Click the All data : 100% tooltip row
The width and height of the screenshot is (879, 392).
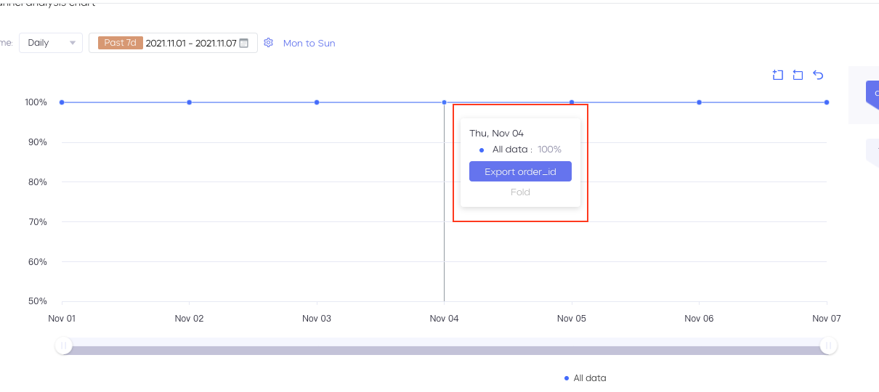tap(520, 150)
